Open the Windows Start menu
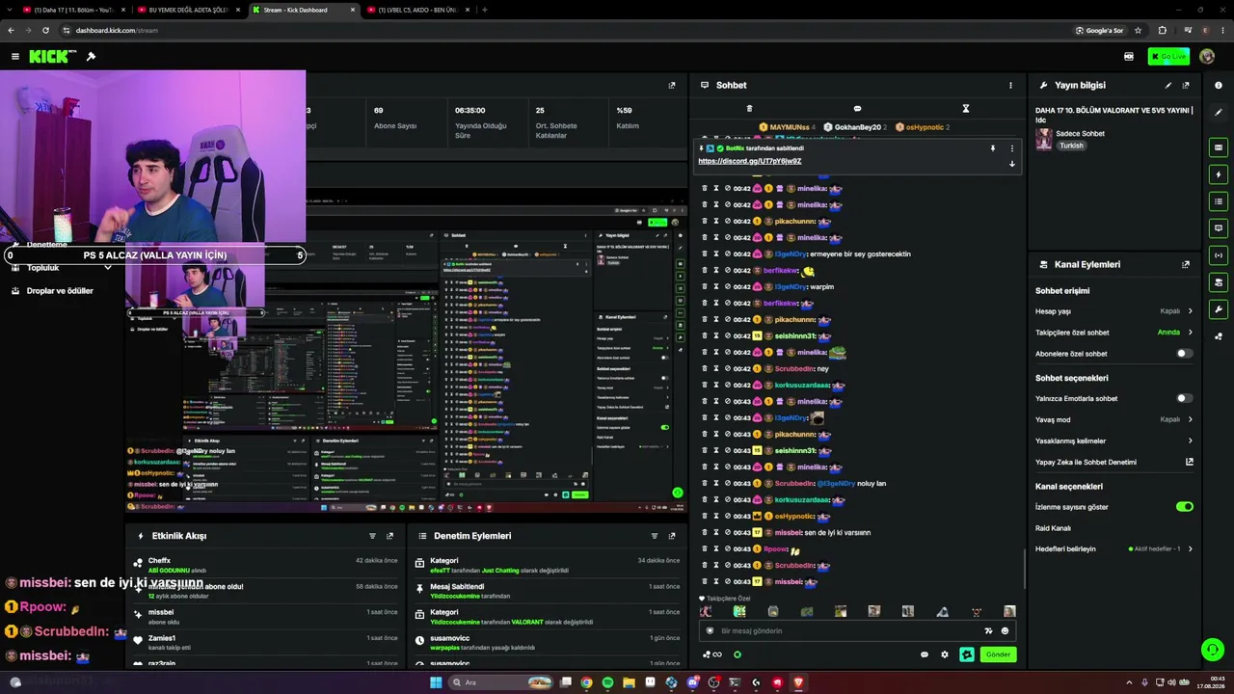The height and width of the screenshot is (694, 1234). click(436, 682)
